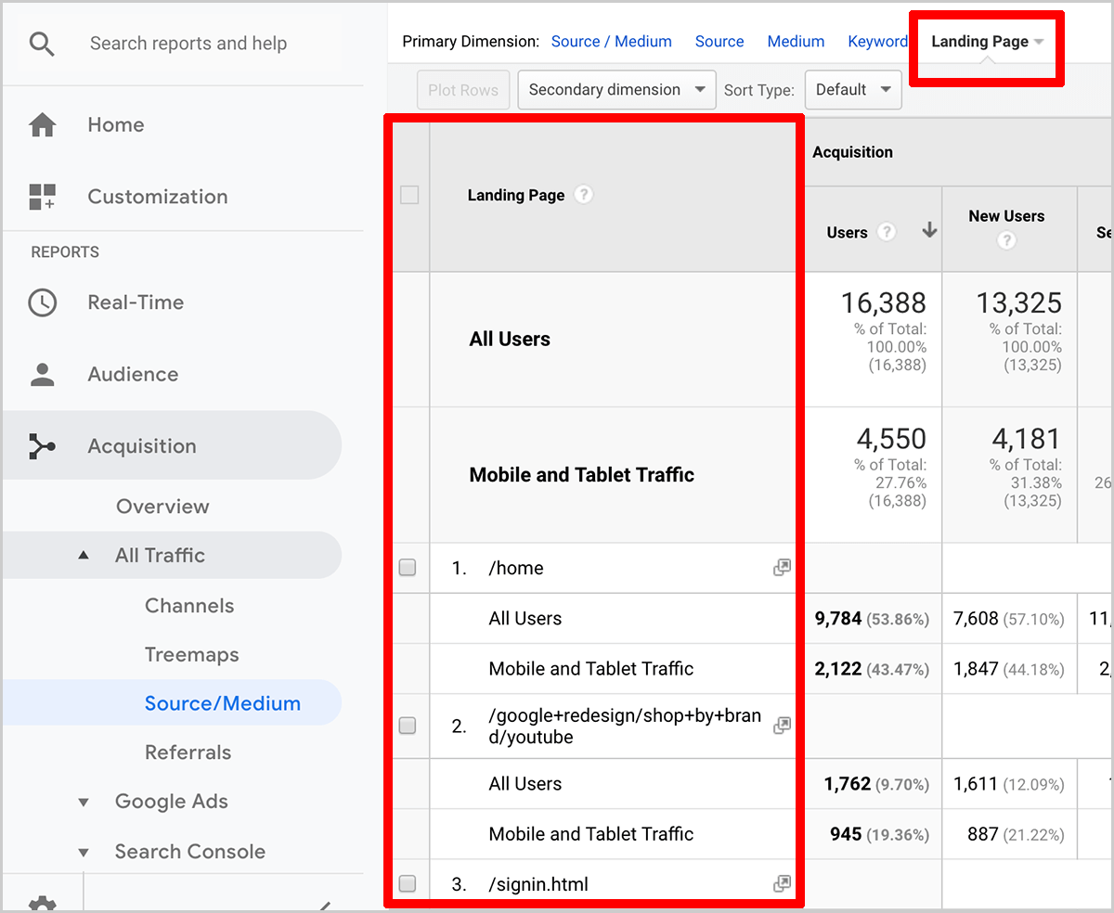
Task: Click the Acquisition column group header
Action: [x=852, y=152]
